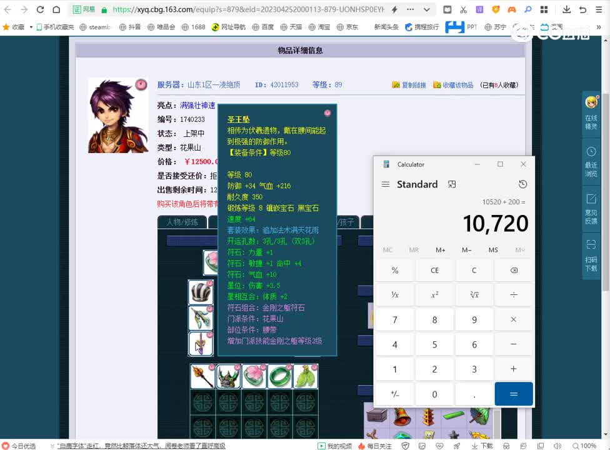This screenshot has height=450, width=610.
Task: Click the 在线精灵 sidebar icon
Action: pos(591,113)
